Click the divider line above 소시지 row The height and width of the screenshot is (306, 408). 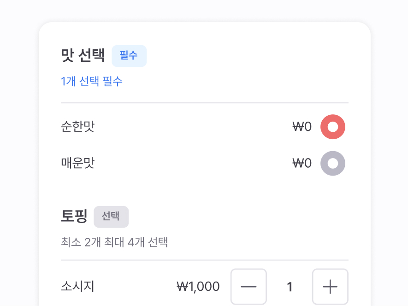click(x=205, y=260)
